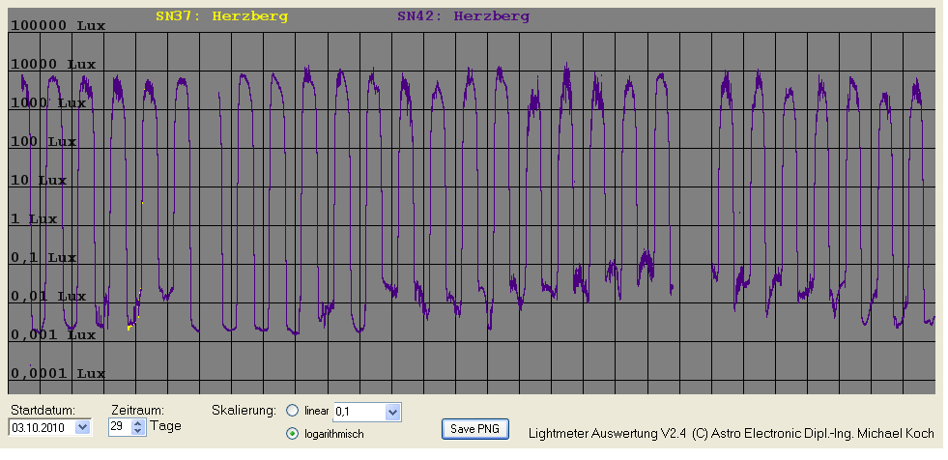
Task: Click the SN37: Herzberg legend label
Action: [x=221, y=17]
